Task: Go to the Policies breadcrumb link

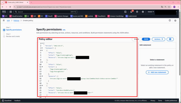Action: tap(16, 21)
